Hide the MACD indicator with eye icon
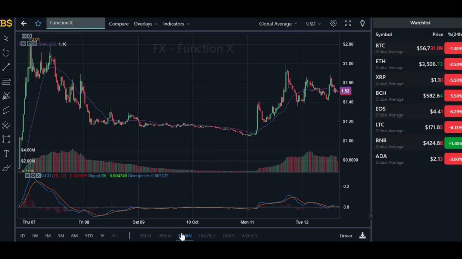 click(27, 176)
